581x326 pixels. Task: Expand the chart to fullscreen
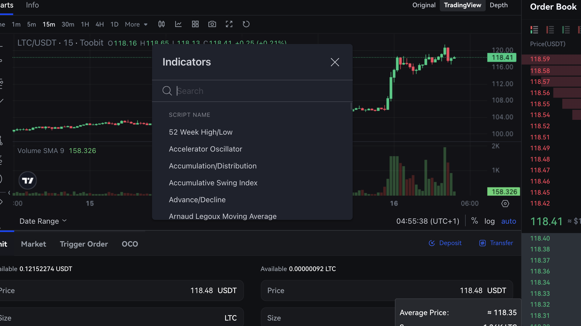[229, 24]
